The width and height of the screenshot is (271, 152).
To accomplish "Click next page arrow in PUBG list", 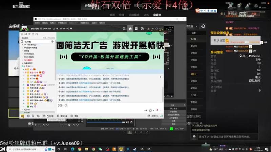I will pyautogui.click(x=147, y=132).
